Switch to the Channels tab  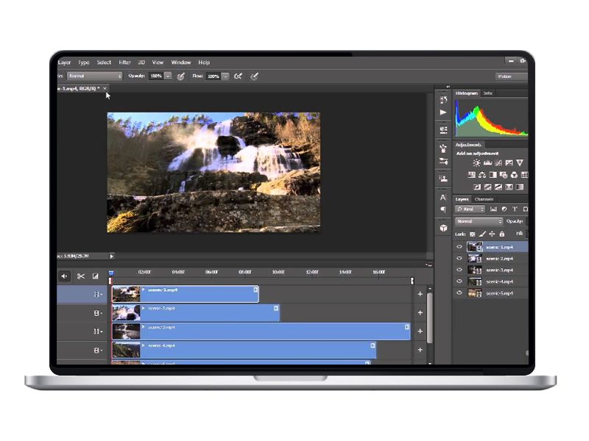(484, 199)
